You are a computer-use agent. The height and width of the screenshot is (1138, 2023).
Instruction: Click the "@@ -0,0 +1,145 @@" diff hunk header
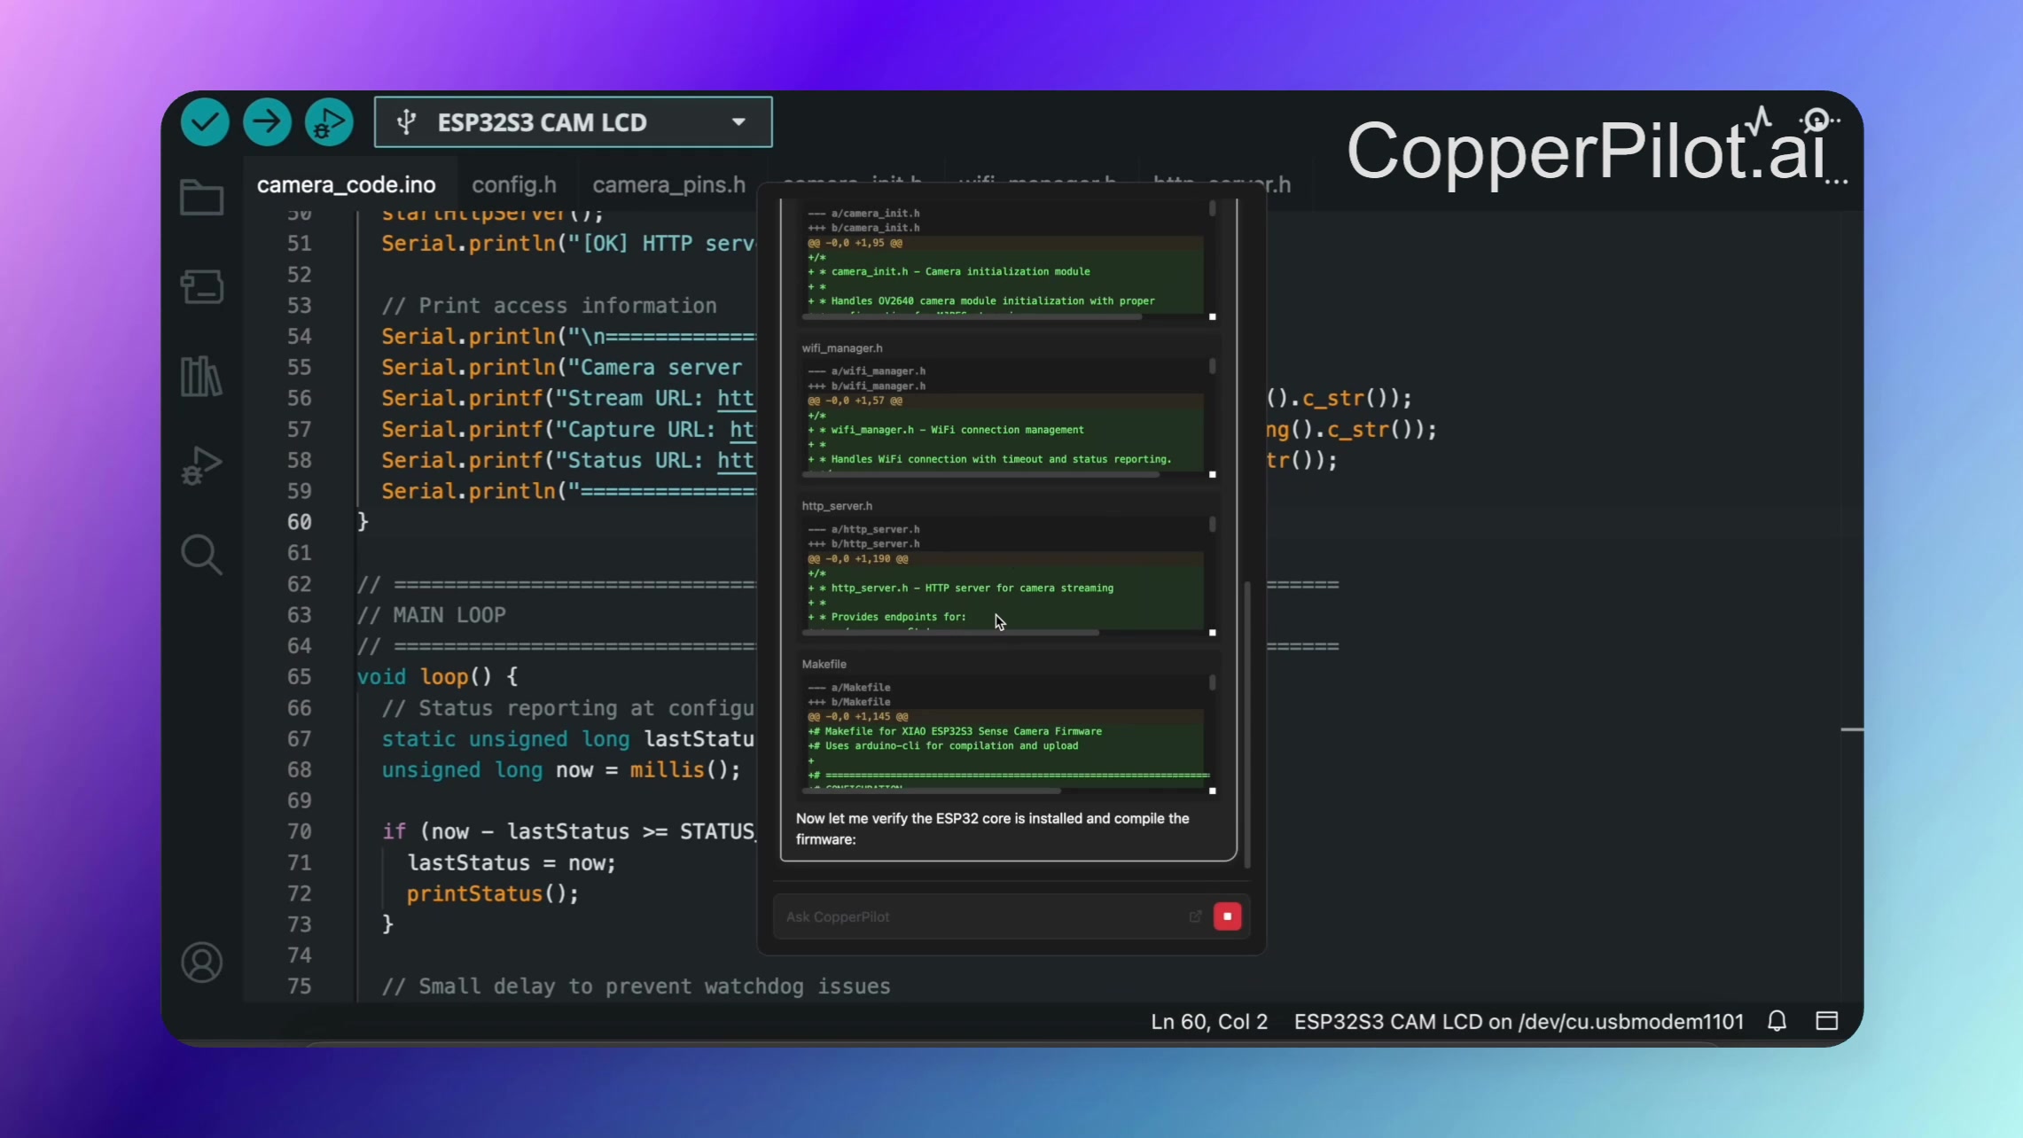click(858, 717)
